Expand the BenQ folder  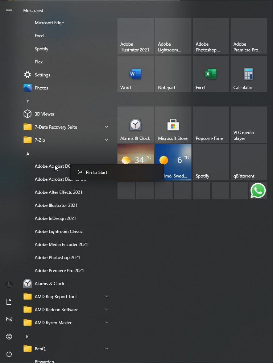tap(107, 349)
